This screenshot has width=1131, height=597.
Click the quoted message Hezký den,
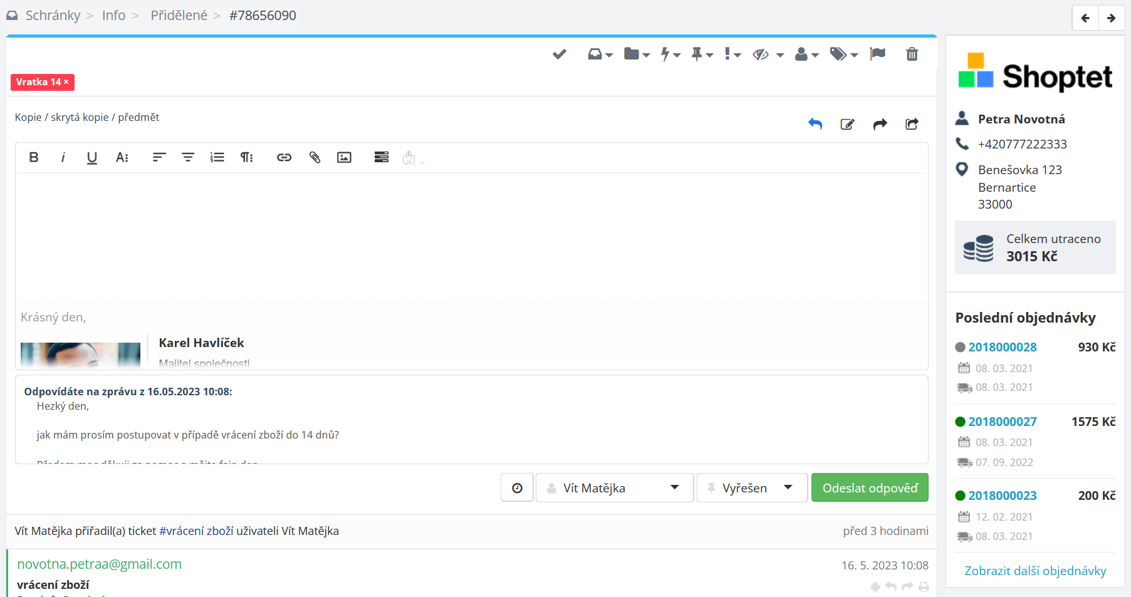(63, 406)
